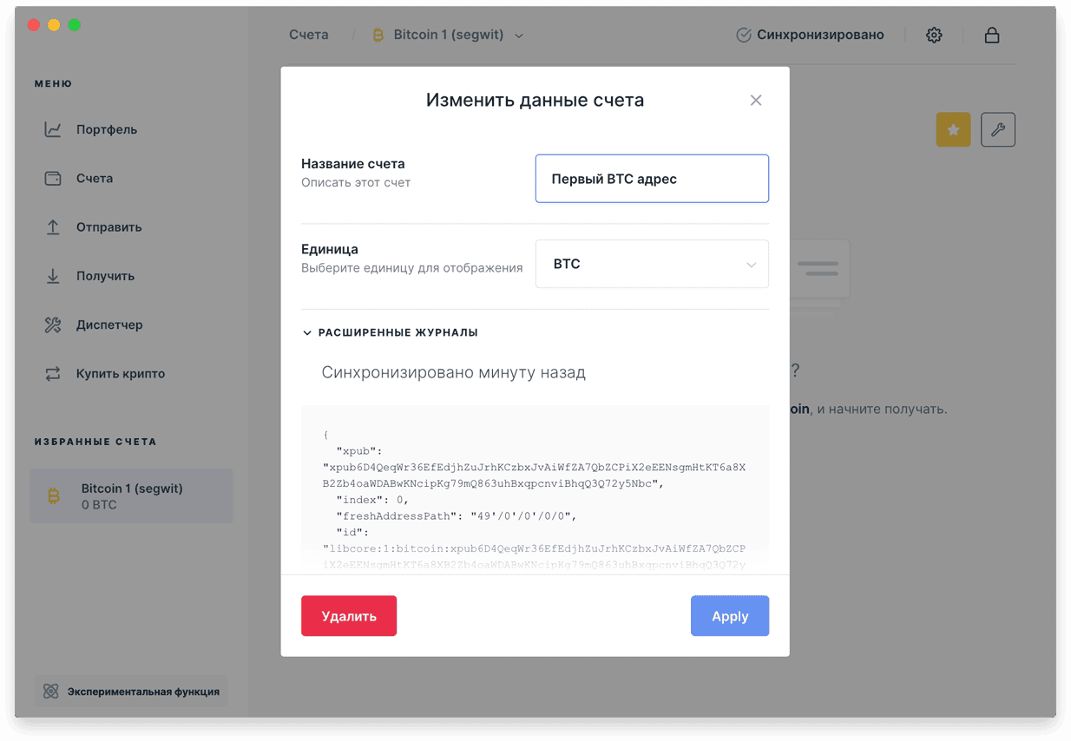Viewport: 1071px width, 741px height.
Task: Click the wrench icon for account settings
Action: 998,130
